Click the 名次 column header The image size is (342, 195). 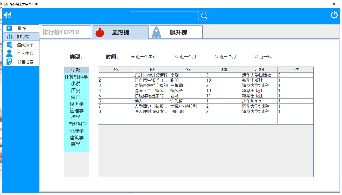(116, 70)
